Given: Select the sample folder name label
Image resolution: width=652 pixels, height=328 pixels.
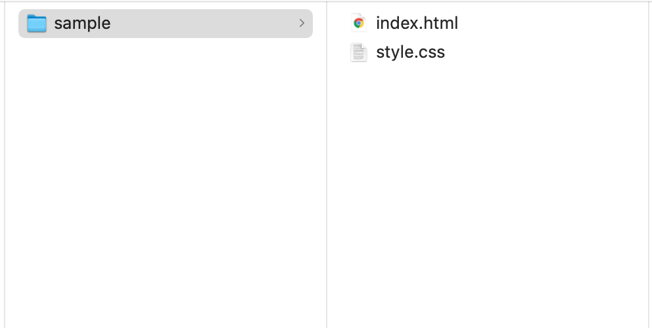Looking at the screenshot, I should coord(82,24).
